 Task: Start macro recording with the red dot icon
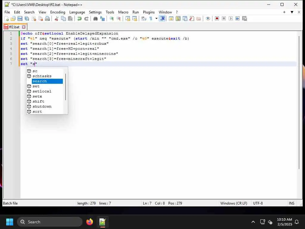[x=217, y=19]
